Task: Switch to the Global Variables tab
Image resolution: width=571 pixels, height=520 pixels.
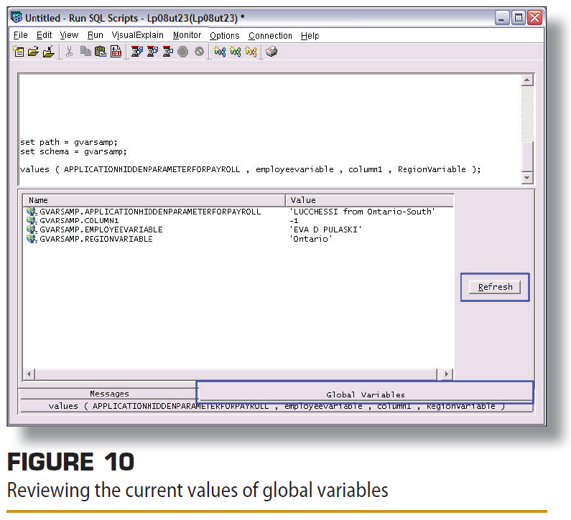Action: 366,394
